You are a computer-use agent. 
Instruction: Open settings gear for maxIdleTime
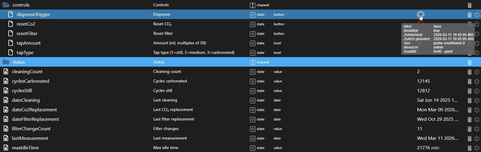[477, 148]
